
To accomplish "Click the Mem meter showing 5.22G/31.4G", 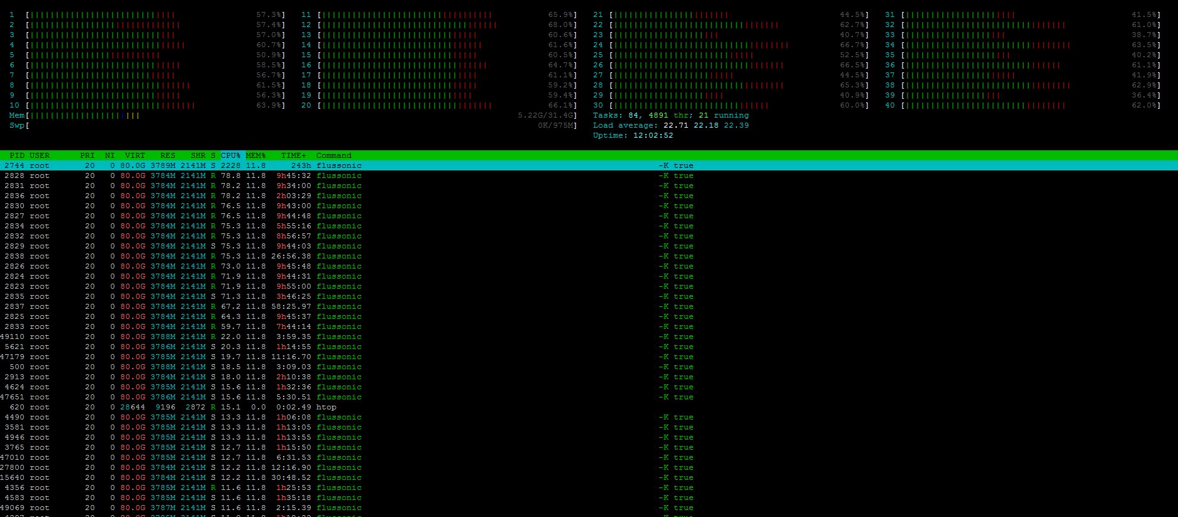I will 293,115.
